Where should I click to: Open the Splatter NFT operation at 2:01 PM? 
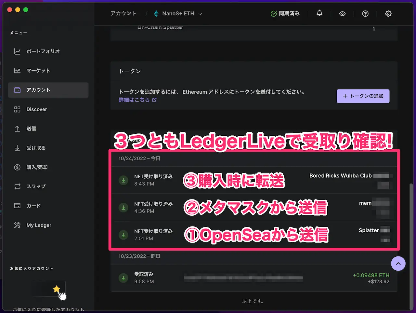[254, 235]
